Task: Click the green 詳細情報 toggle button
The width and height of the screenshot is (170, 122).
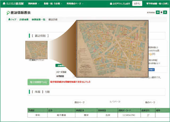Action: (x=61, y=65)
